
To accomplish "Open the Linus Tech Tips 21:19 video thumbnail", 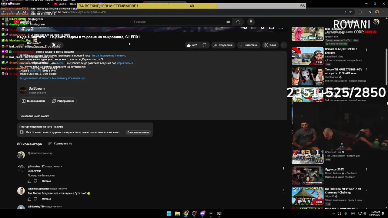I will (308, 157).
